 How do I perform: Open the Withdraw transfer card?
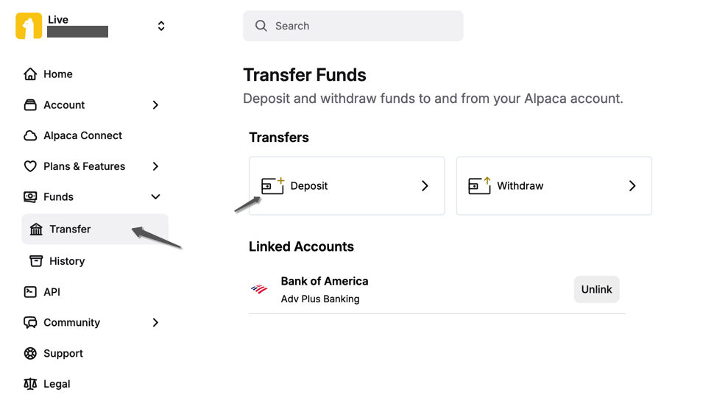click(554, 186)
